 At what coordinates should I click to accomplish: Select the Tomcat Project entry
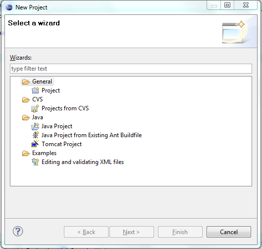61,144
